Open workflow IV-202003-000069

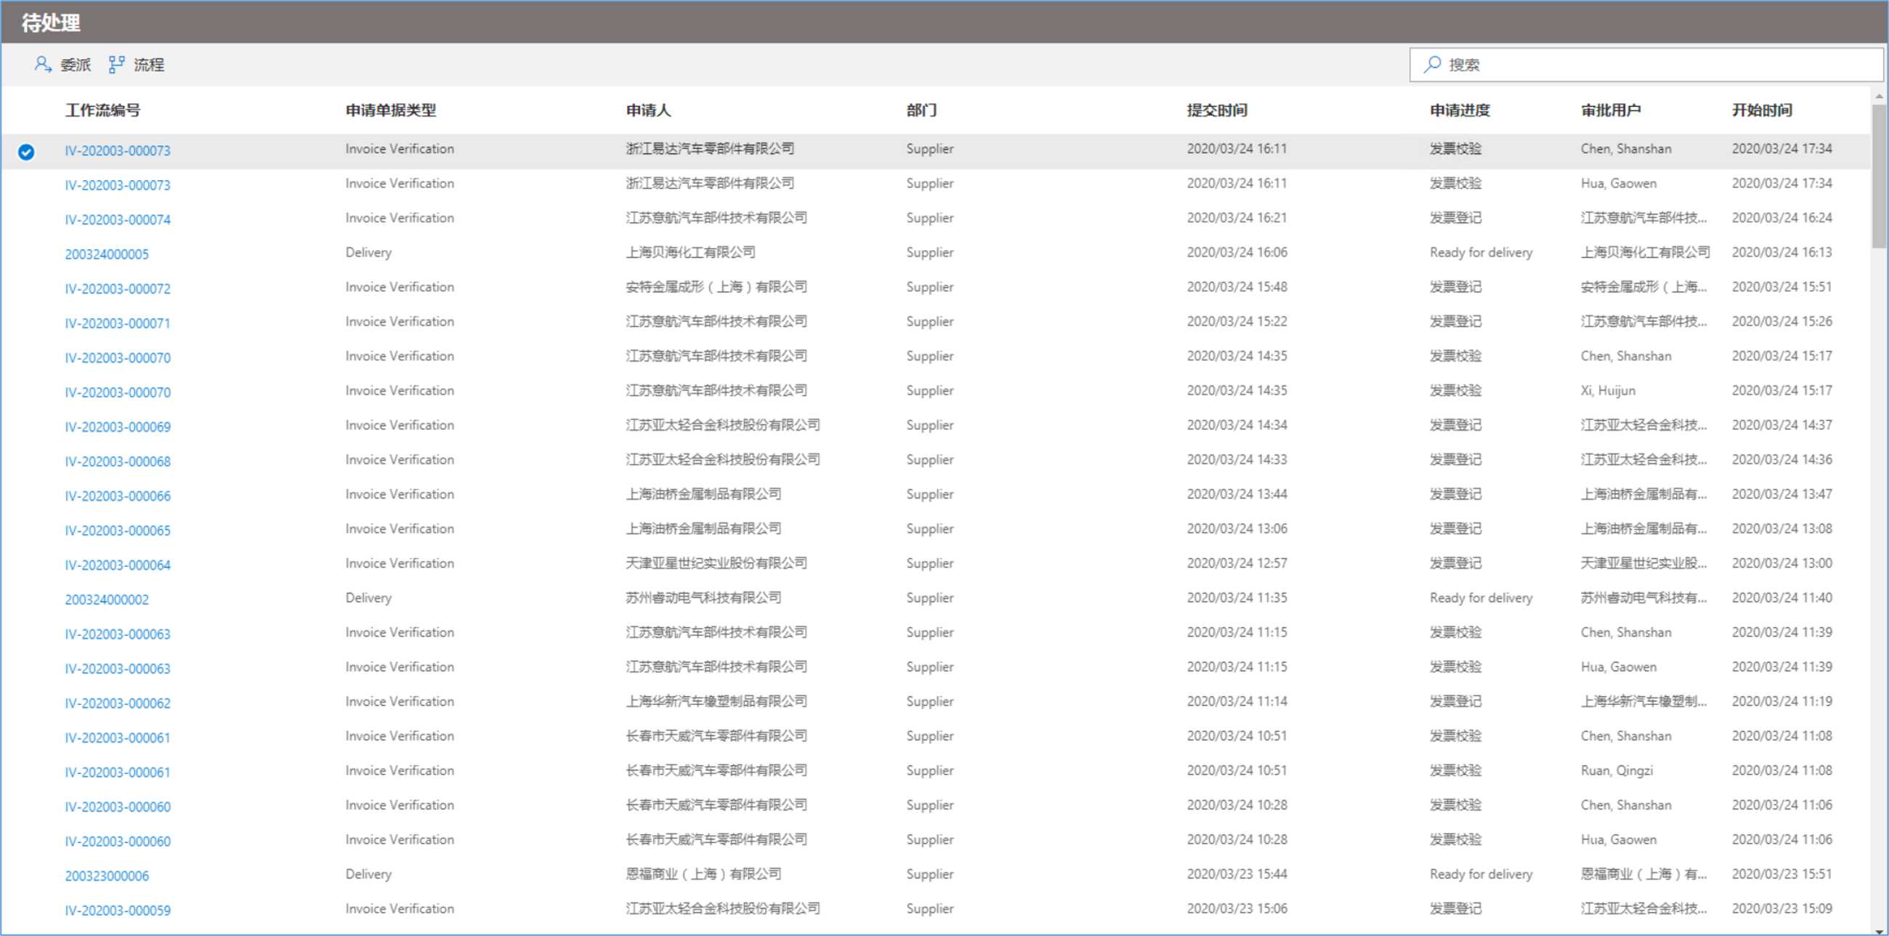pyautogui.click(x=117, y=427)
